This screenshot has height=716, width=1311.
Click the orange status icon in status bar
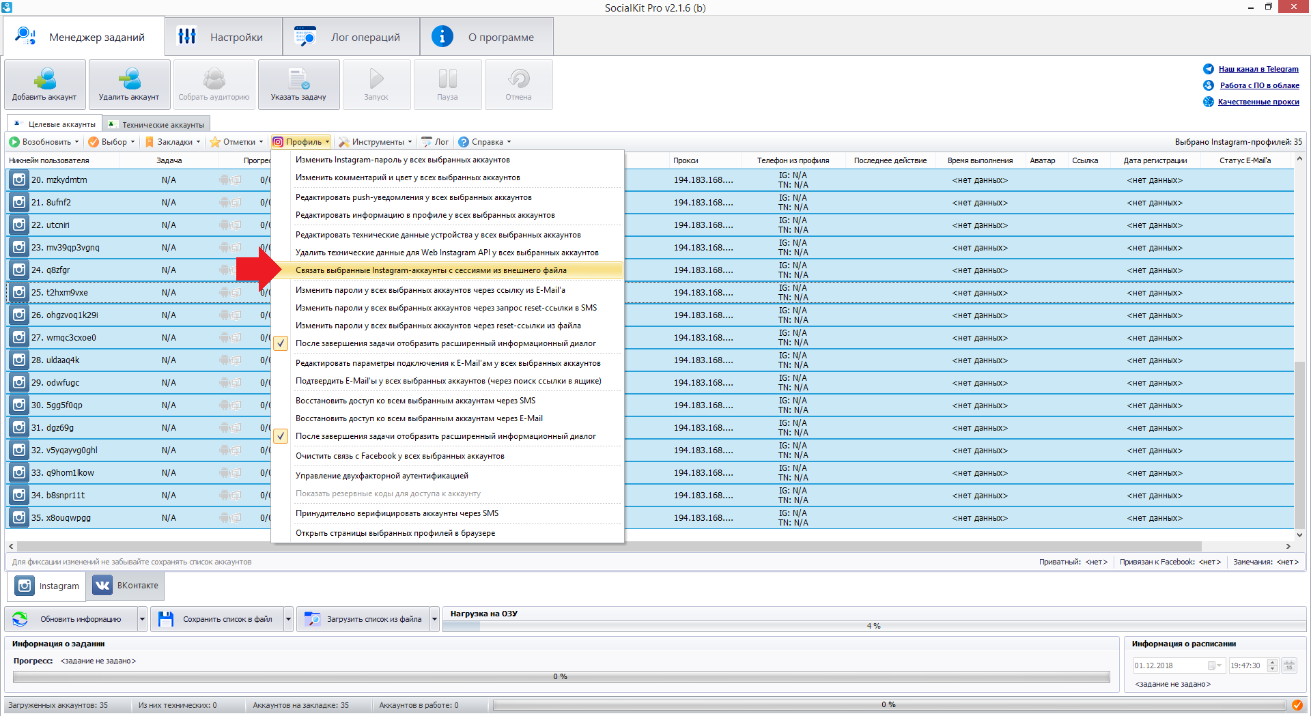pos(1297,705)
